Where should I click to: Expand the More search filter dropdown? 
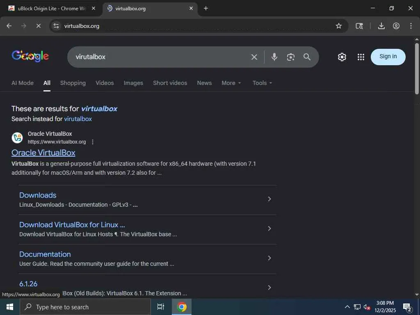[231, 83]
